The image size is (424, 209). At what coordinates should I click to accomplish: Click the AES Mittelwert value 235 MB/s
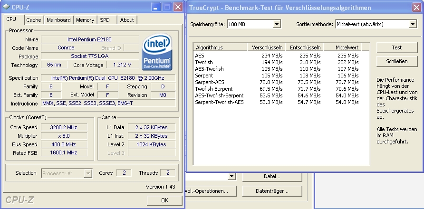348,56
